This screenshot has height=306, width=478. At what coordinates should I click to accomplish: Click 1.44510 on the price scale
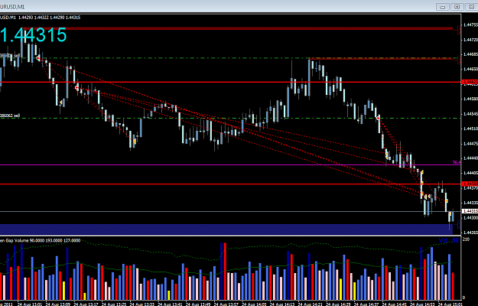470,129
